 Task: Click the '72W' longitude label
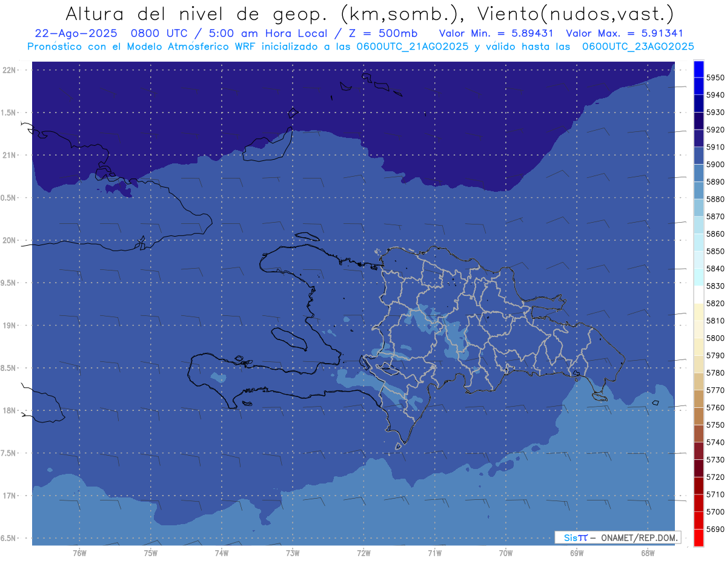click(x=363, y=553)
